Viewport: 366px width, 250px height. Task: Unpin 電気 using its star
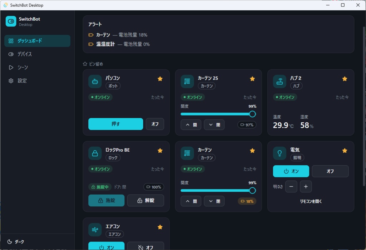coord(345,151)
